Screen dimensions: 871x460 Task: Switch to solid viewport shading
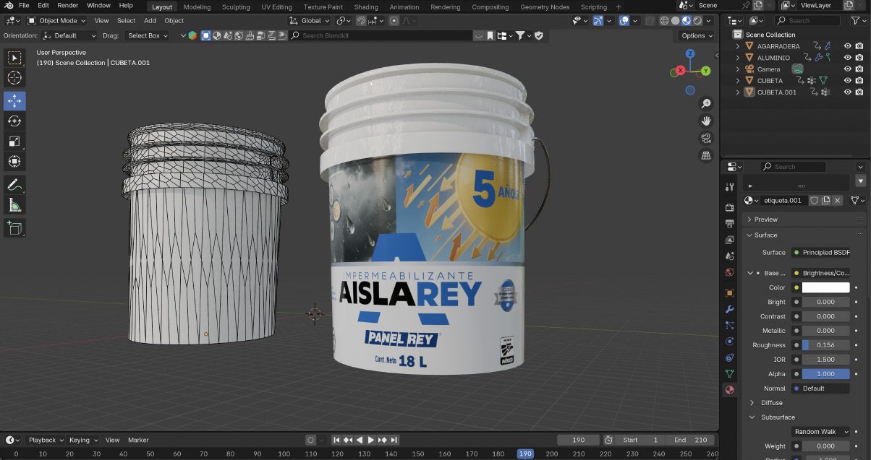(675, 21)
